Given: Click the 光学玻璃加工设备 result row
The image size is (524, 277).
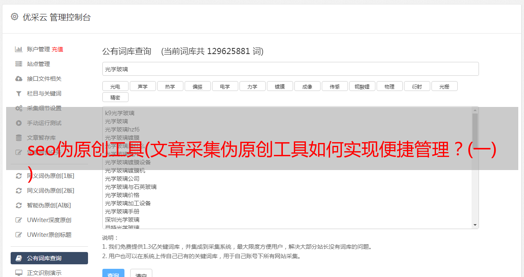Looking at the screenshot, I should coord(287,203).
